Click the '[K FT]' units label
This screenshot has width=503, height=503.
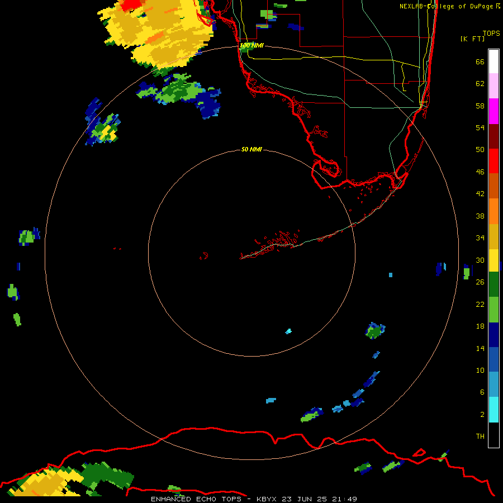(x=472, y=39)
